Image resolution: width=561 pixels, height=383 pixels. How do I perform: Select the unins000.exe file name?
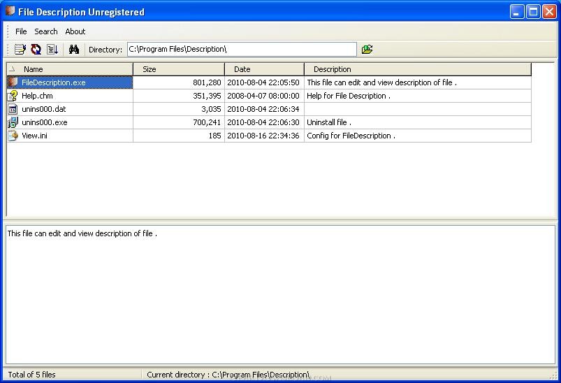coord(45,122)
